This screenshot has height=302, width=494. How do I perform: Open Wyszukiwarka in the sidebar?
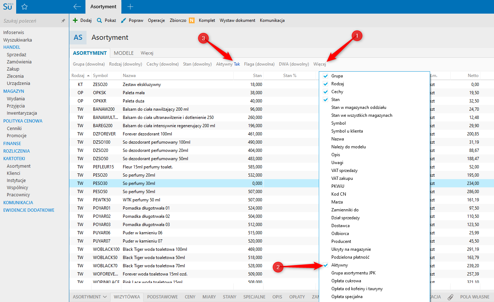[18, 40]
